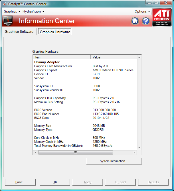The height and width of the screenshot is (191, 174).
Task: Select the Graphics Chipset row
Action: tap(46, 70)
